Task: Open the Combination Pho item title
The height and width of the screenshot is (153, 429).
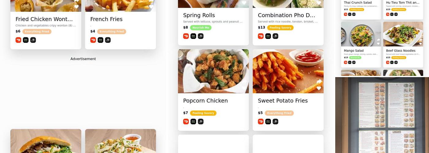Action: (x=287, y=15)
